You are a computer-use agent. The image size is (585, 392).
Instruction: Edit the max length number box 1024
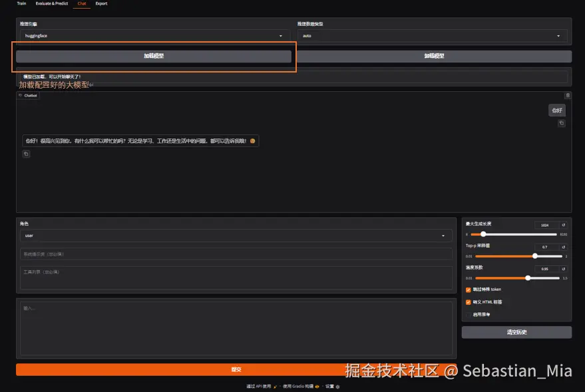pyautogui.click(x=546, y=225)
